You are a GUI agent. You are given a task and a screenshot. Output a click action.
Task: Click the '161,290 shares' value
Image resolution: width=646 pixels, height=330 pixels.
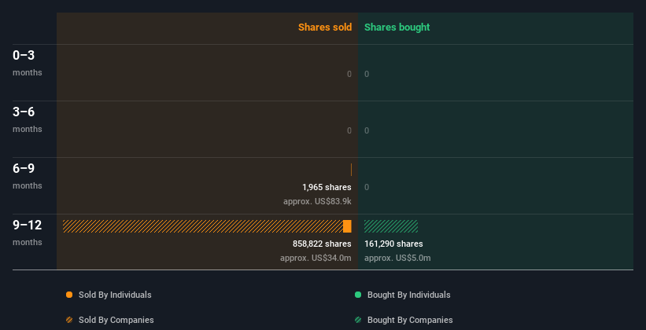coord(393,244)
